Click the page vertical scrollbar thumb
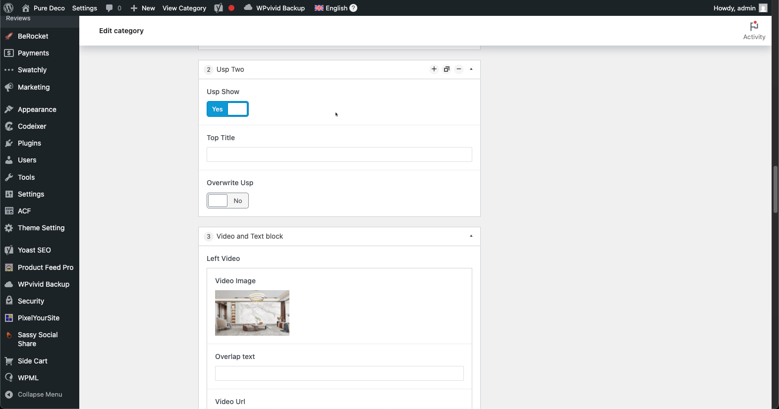Image resolution: width=779 pixels, height=409 pixels. (776, 190)
